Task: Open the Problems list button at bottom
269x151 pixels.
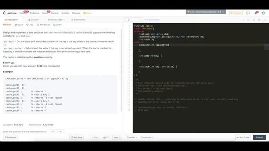Action: [x=11, y=137]
